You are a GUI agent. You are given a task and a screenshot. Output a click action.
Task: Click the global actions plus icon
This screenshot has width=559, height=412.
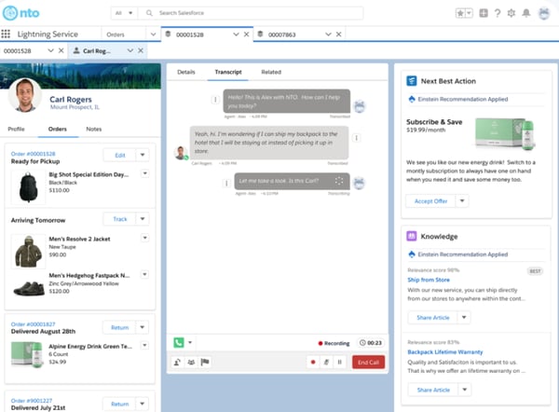pyautogui.click(x=483, y=13)
